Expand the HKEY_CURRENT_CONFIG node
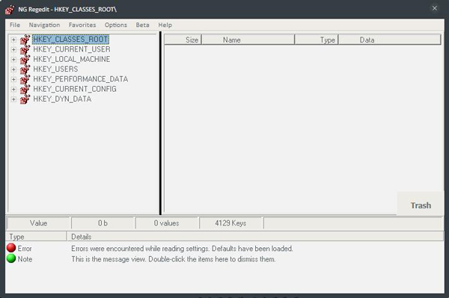 coord(13,89)
